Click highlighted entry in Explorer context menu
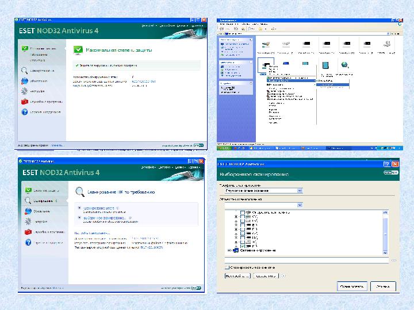Screen dimensions: 414x310 coord(291,81)
